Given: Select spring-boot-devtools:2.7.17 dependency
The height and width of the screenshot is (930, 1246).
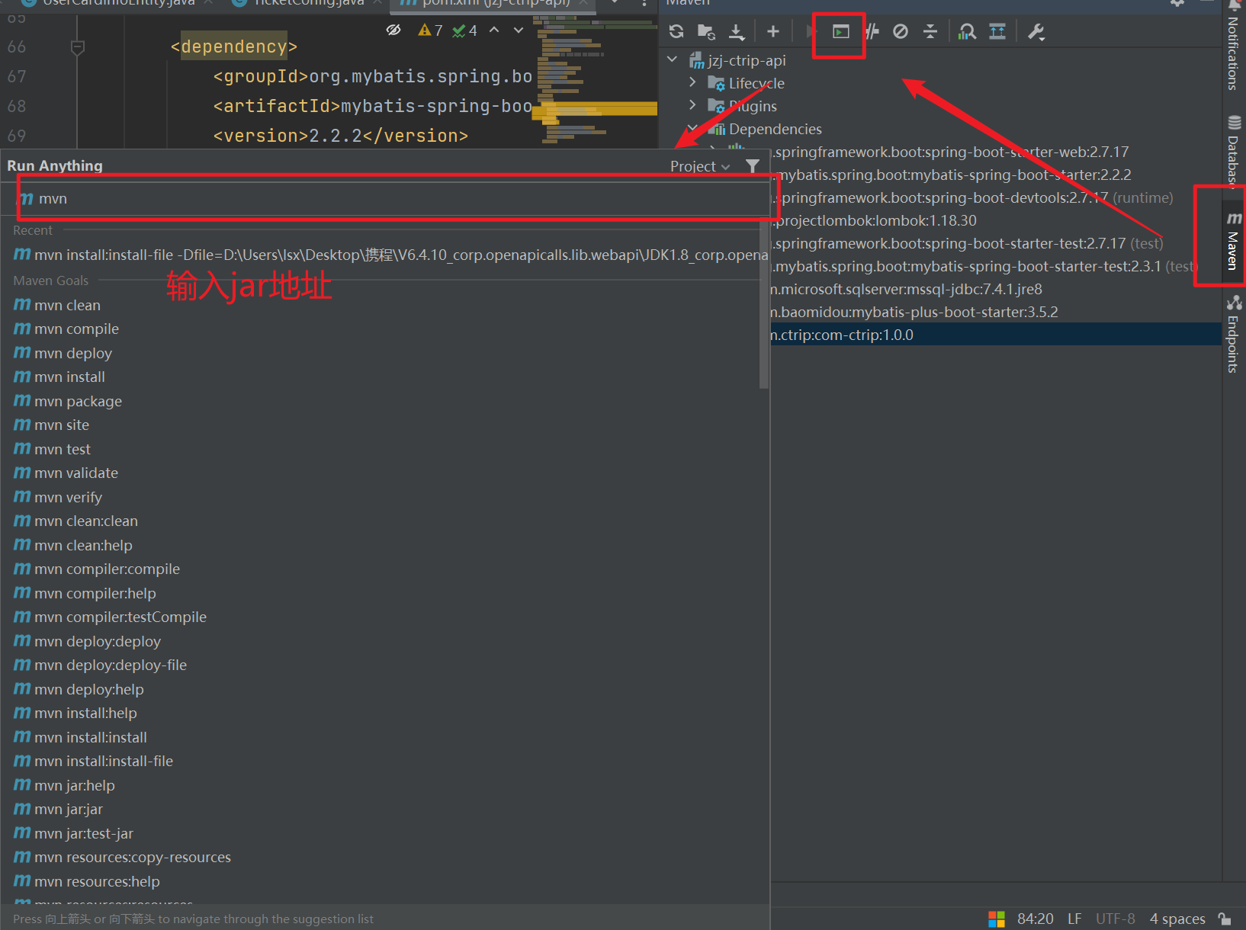Looking at the screenshot, I should (972, 197).
